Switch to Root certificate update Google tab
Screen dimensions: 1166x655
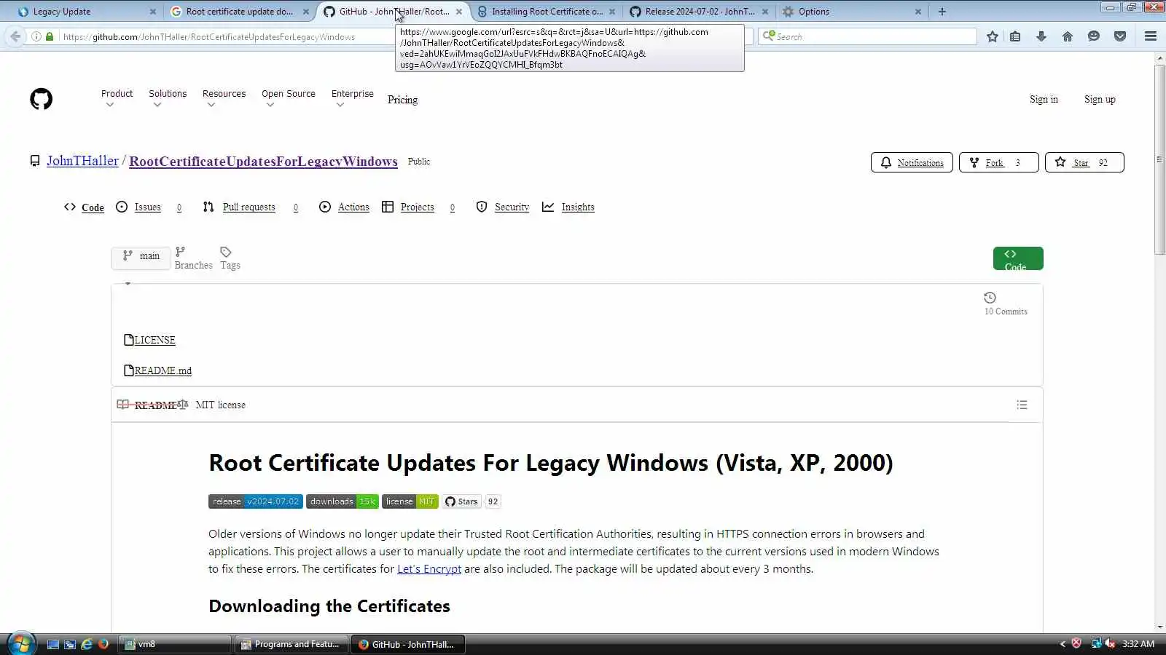click(239, 12)
